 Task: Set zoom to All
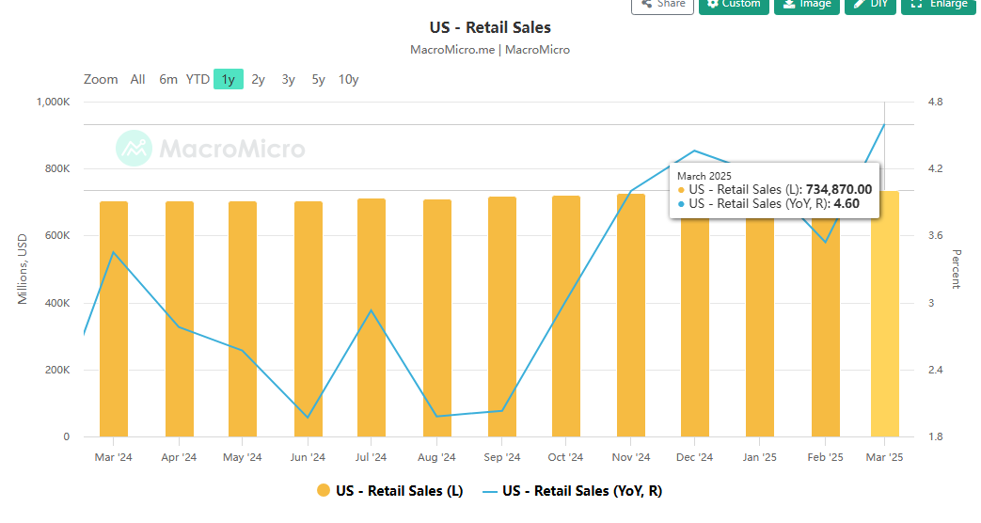(x=137, y=79)
